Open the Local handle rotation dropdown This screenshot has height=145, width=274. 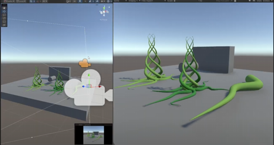point(21,1)
